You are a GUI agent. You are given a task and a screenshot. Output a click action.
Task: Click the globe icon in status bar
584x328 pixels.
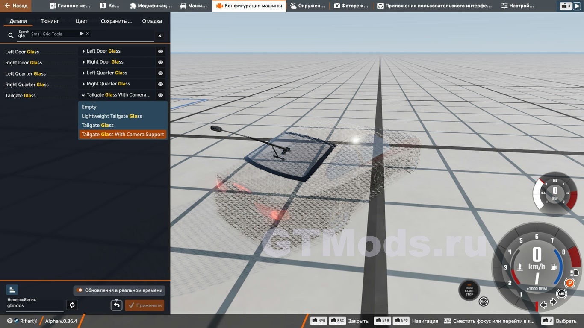pyautogui.click(x=9, y=321)
